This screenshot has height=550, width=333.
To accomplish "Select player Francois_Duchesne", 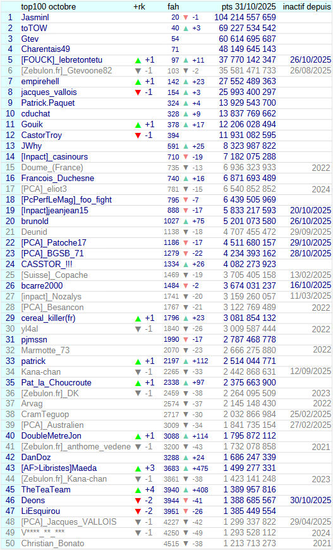I will (x=58, y=178).
